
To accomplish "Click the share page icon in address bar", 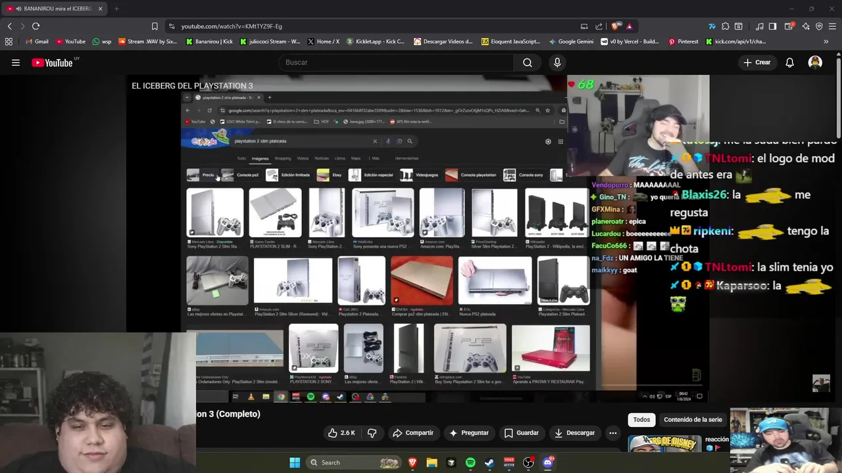I will click(599, 26).
